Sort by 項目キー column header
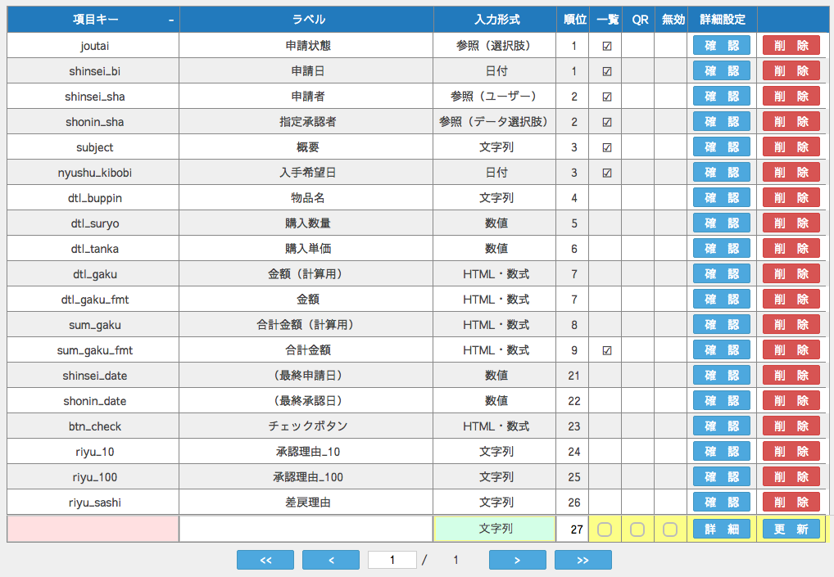Image resolution: width=834 pixels, height=577 pixels. coord(93,20)
